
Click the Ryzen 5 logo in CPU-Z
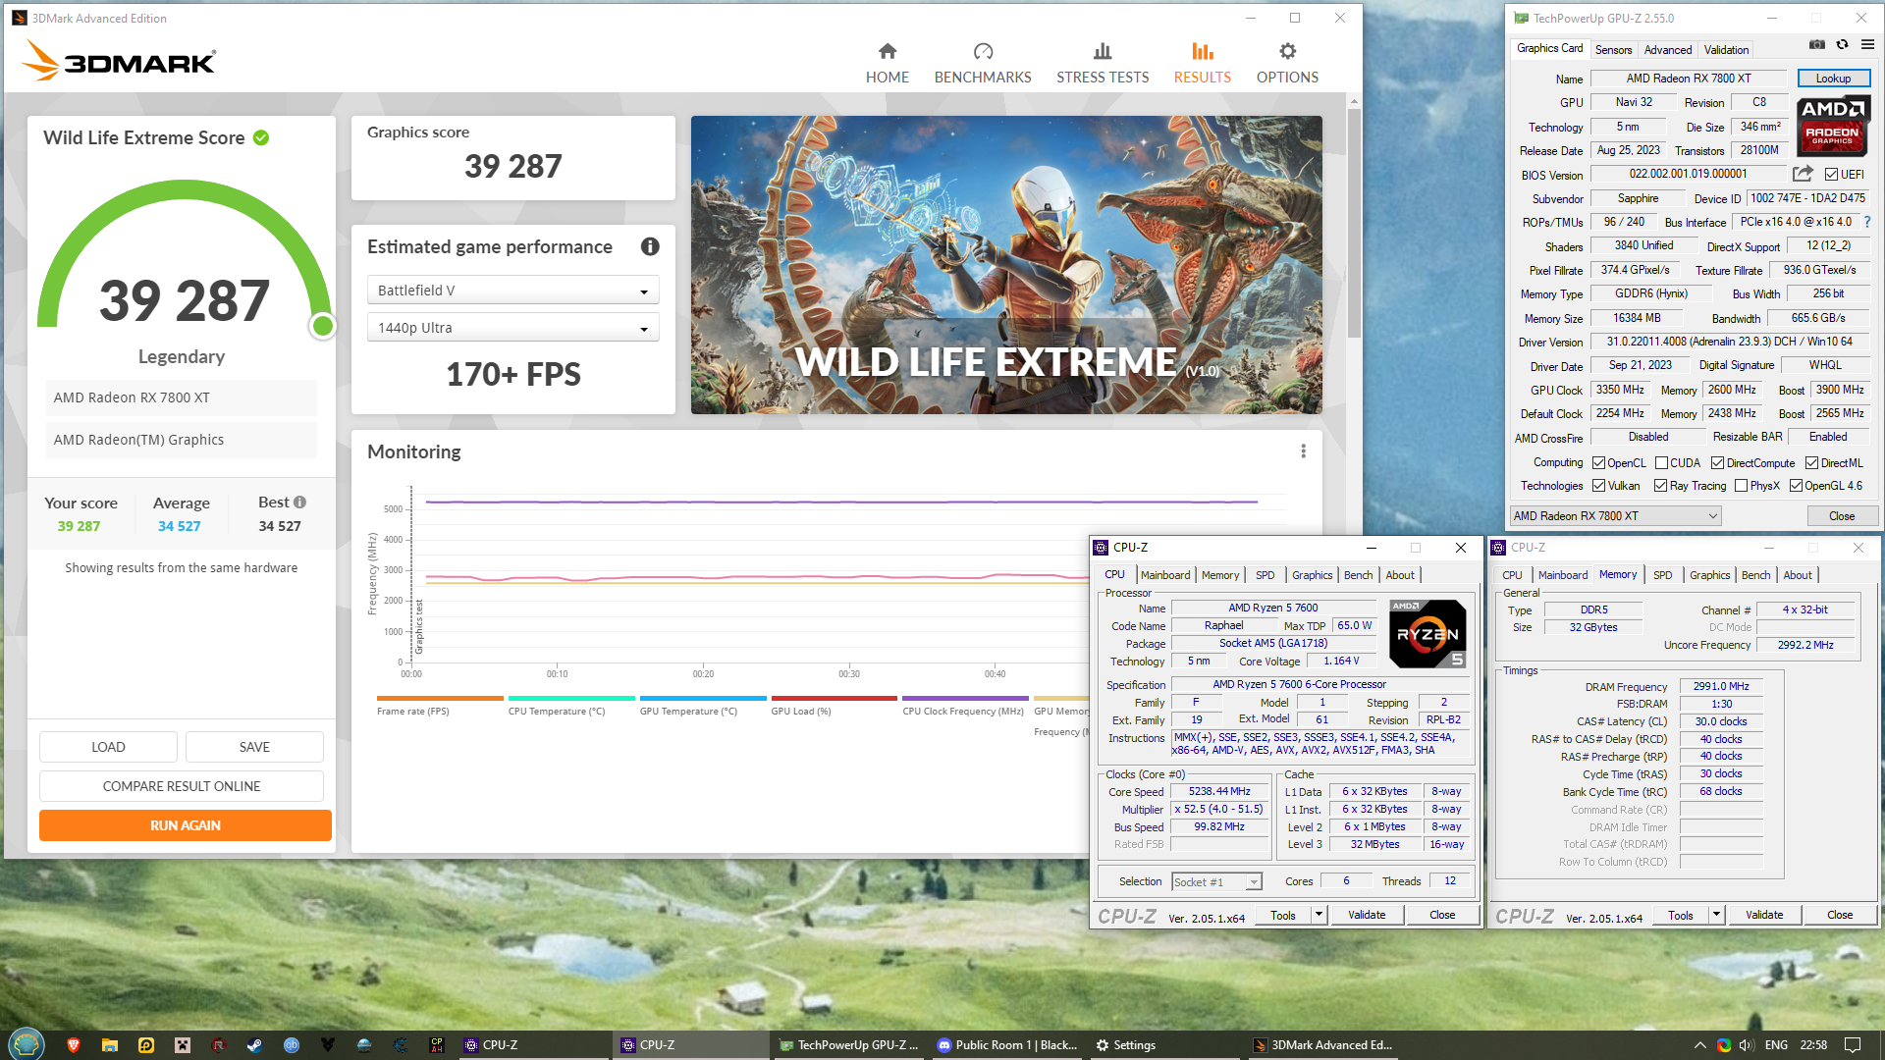(x=1427, y=634)
